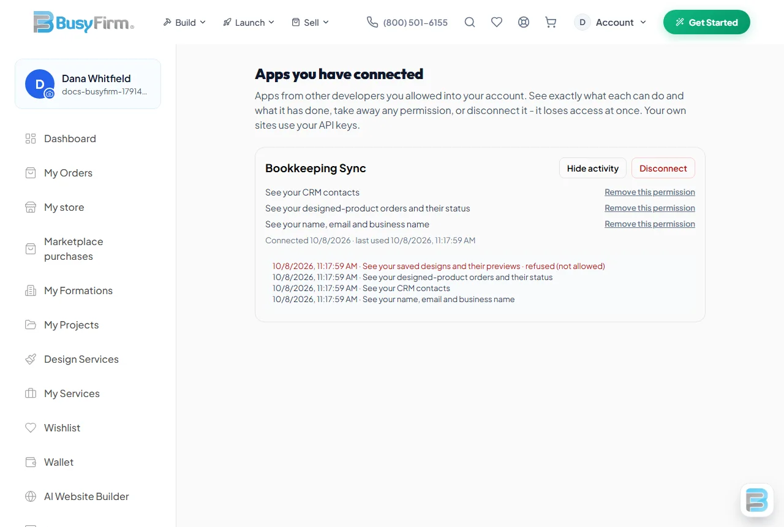The image size is (784, 527).
Task: Expand the Launch dropdown menu
Action: [249, 22]
